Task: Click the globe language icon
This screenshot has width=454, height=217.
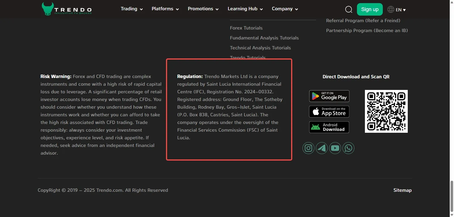Action: click(x=391, y=9)
